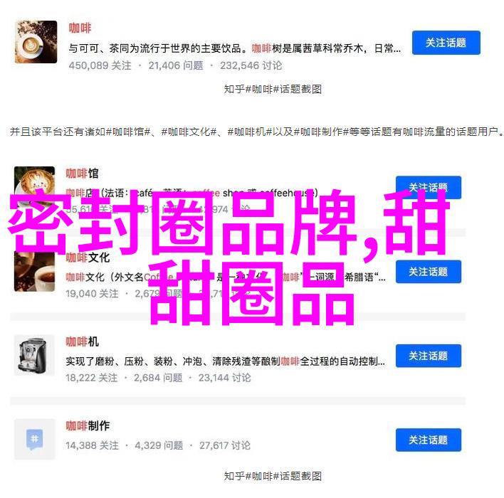Click the 232,546 讨论 count for 咖啡
The width and height of the screenshot is (504, 498).
(x=251, y=65)
